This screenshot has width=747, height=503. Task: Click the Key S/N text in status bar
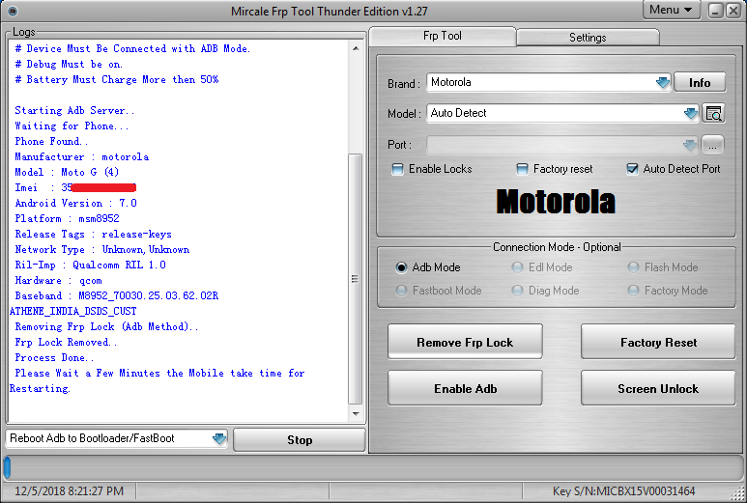(x=623, y=491)
